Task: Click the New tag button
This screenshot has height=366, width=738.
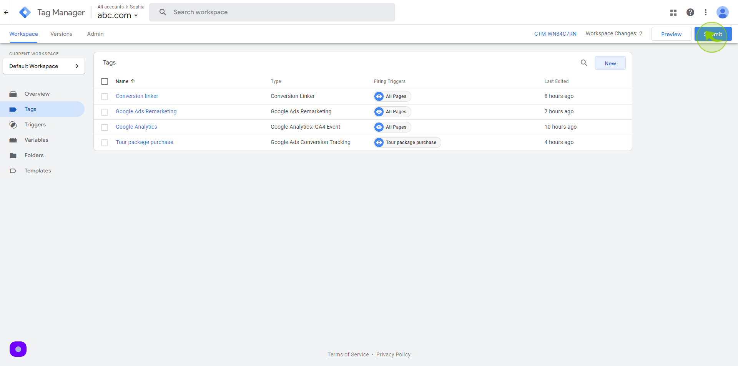Action: point(610,63)
